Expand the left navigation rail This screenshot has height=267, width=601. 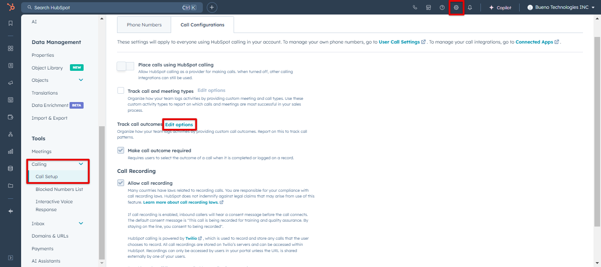click(x=11, y=258)
